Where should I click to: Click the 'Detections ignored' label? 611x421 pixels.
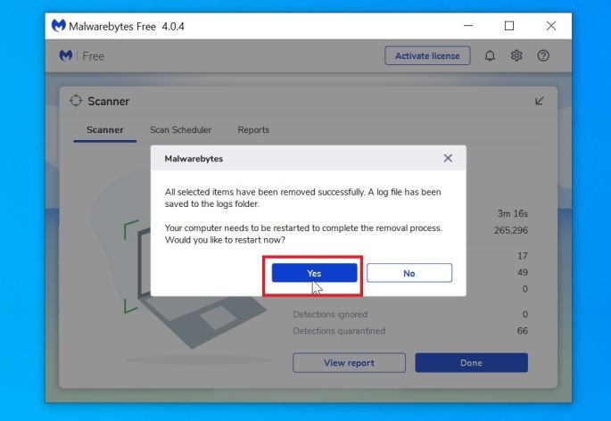(x=330, y=314)
